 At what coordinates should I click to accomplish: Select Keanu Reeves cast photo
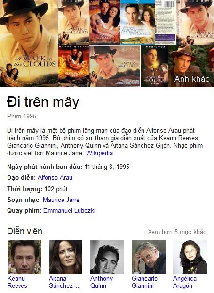point(24,257)
